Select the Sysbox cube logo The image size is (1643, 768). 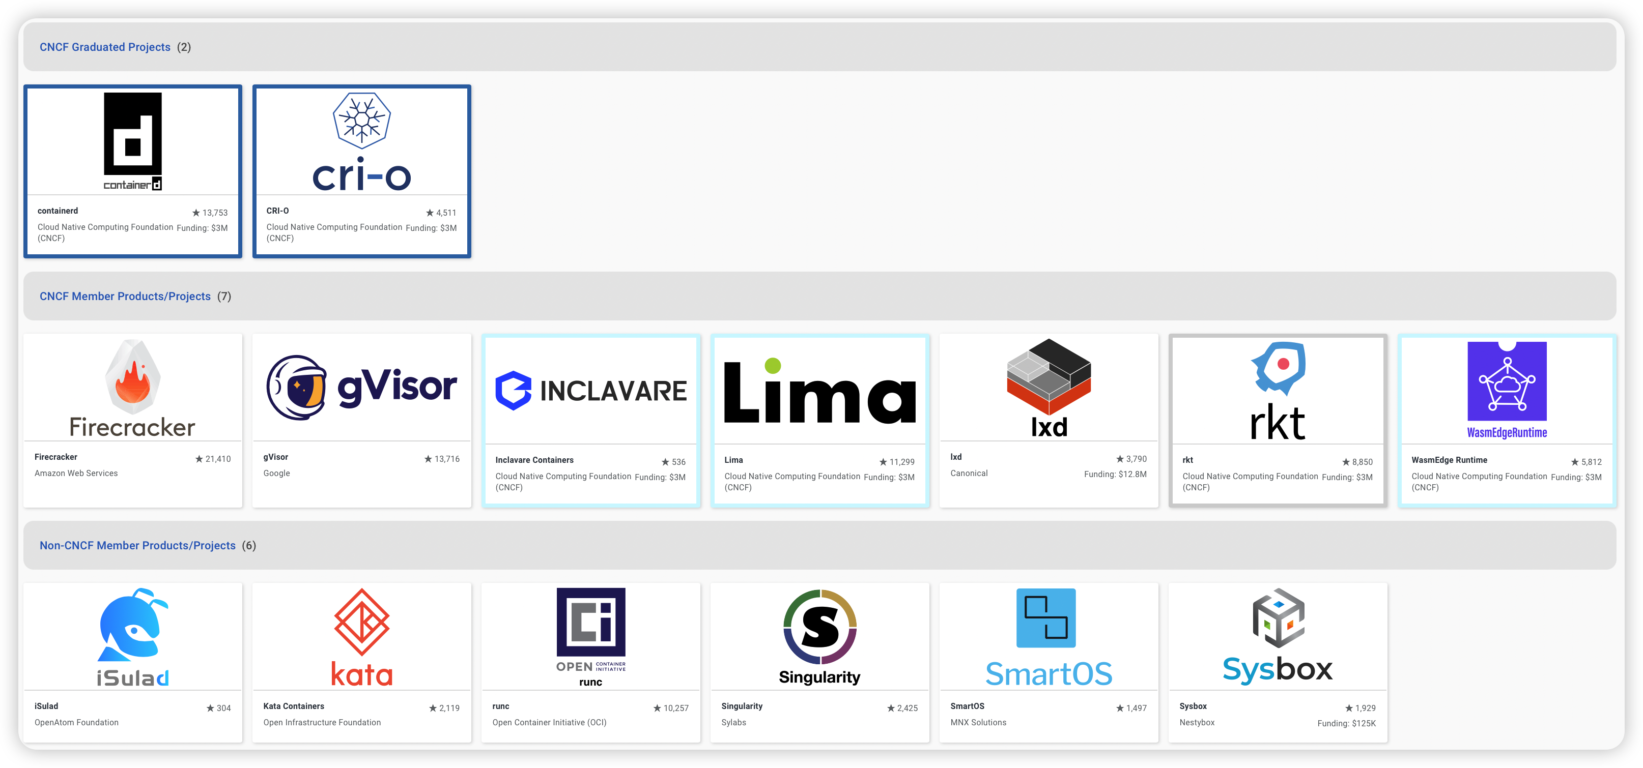tap(1278, 636)
